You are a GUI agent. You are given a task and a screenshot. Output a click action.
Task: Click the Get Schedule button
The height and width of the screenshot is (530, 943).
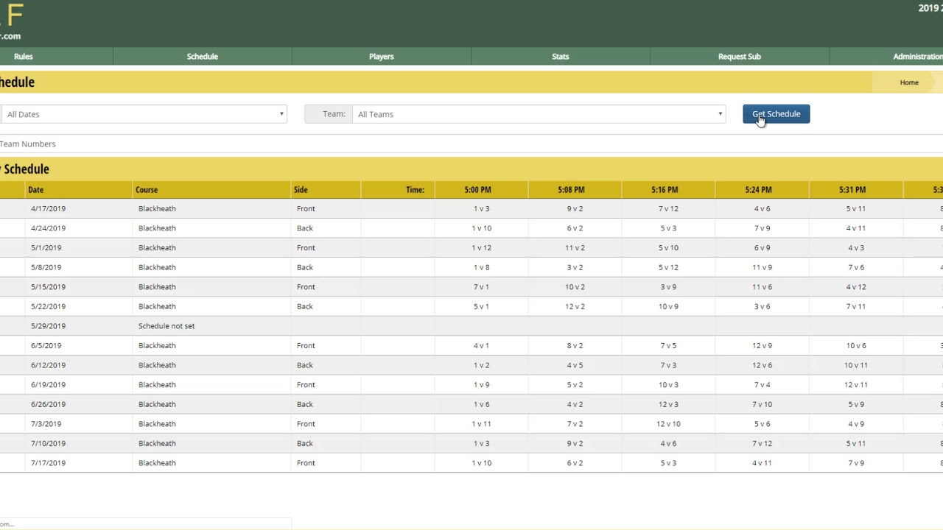click(776, 114)
